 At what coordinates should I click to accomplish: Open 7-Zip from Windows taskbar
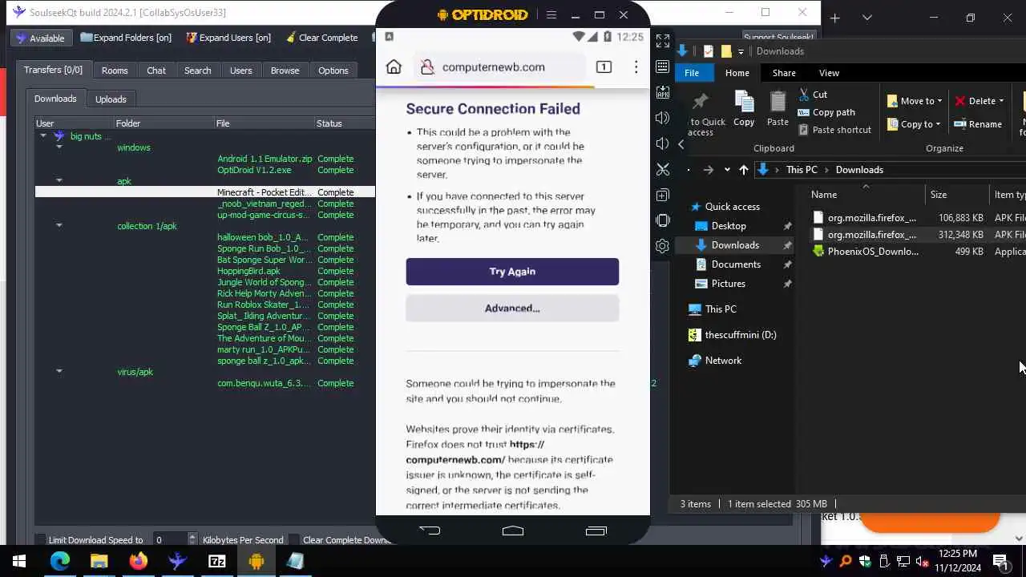point(217,561)
